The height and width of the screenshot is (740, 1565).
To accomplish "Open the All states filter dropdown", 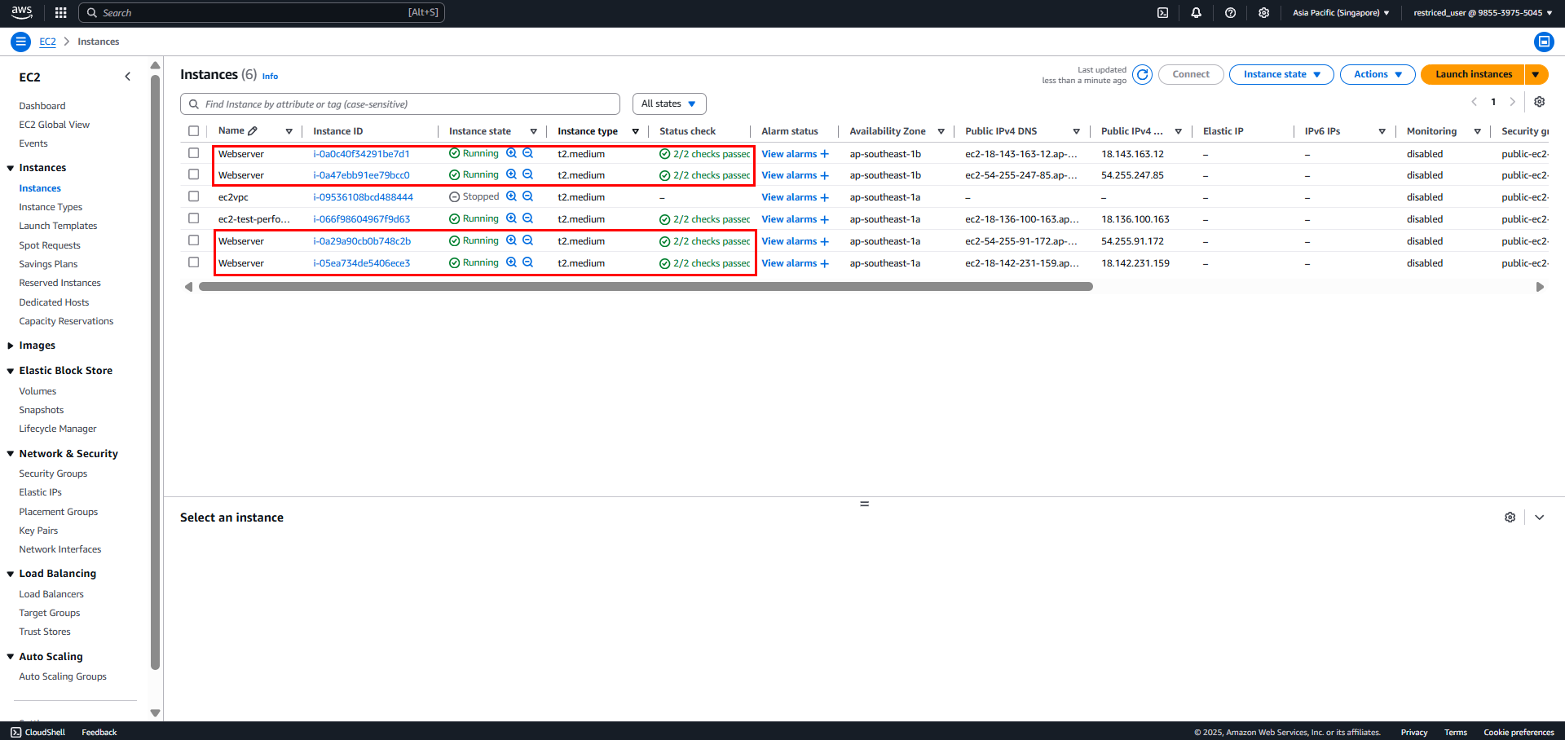I will [669, 104].
